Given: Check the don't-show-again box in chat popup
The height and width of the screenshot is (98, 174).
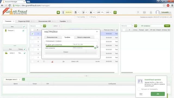Looking at the screenshot, I should 139,89.
